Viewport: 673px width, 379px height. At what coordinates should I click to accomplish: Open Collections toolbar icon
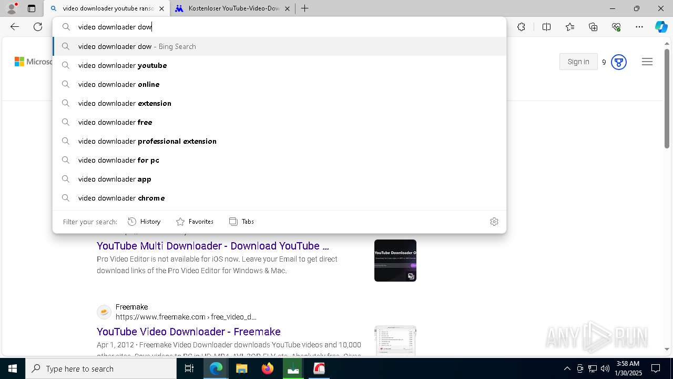click(593, 27)
